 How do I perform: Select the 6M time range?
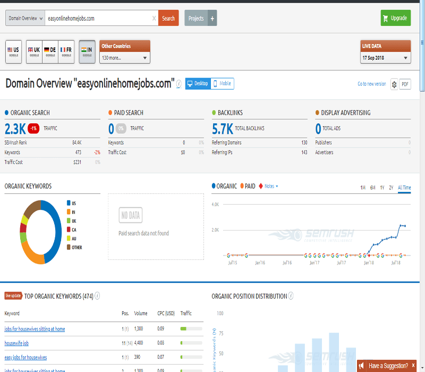[373, 188]
